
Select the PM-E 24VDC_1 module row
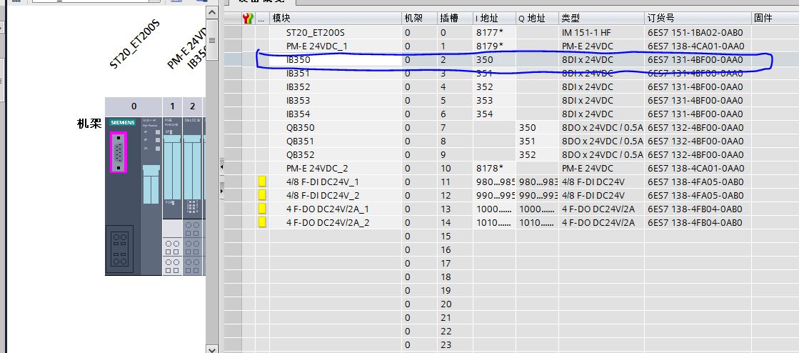tap(512, 46)
